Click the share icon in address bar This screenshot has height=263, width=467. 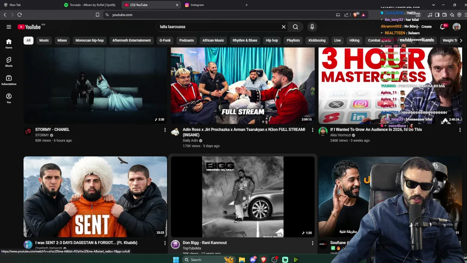click(x=346, y=15)
